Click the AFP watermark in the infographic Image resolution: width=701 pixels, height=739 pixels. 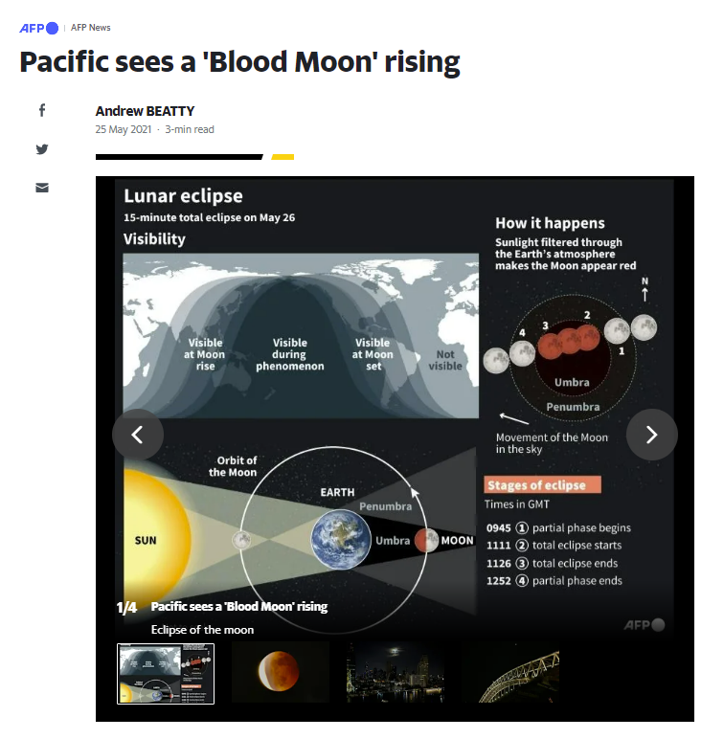coord(644,624)
